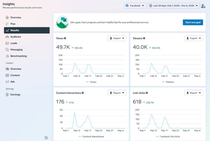Image resolution: width=210 pixels, height=141 pixels.
Task: Collapse the sidebar with the panel icon
Action: [46, 138]
